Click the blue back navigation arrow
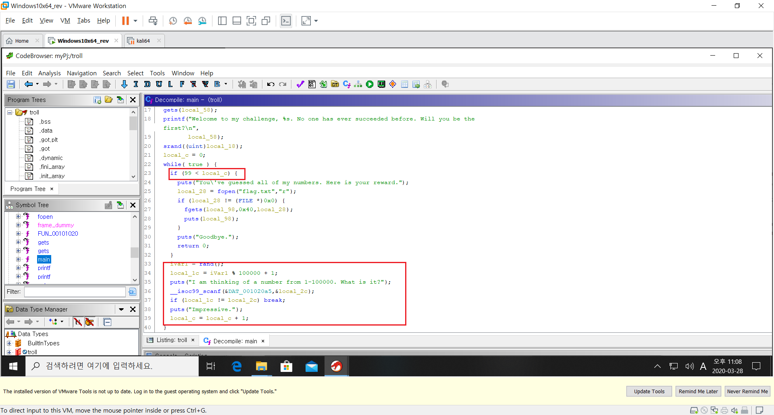 click(29, 84)
